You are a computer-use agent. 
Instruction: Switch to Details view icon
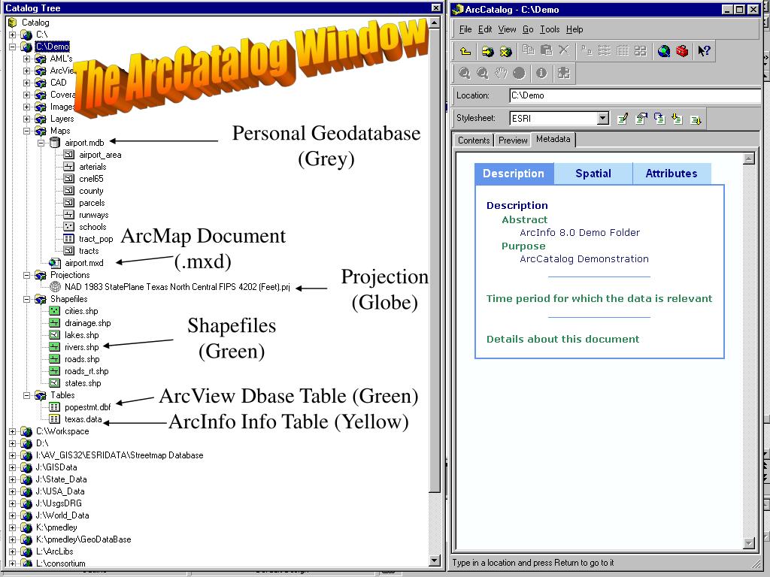point(622,50)
